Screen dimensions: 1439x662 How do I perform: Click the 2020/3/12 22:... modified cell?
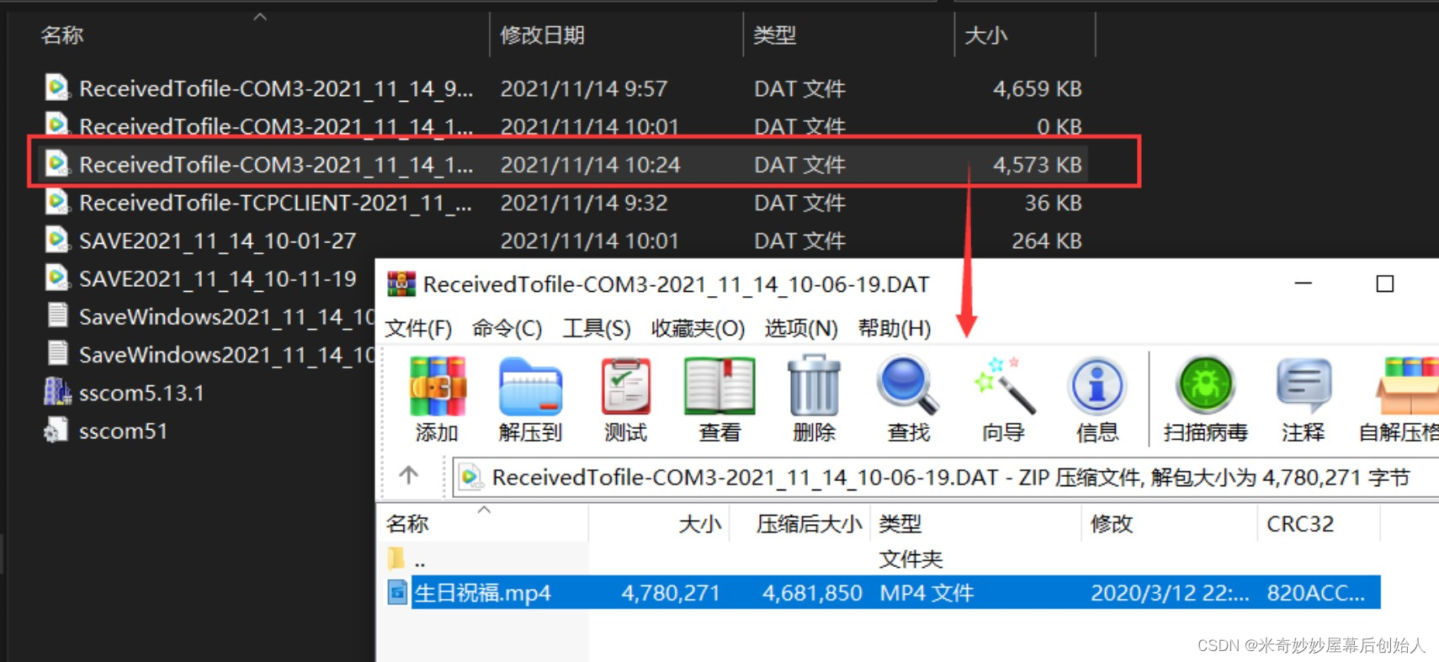click(1170, 593)
